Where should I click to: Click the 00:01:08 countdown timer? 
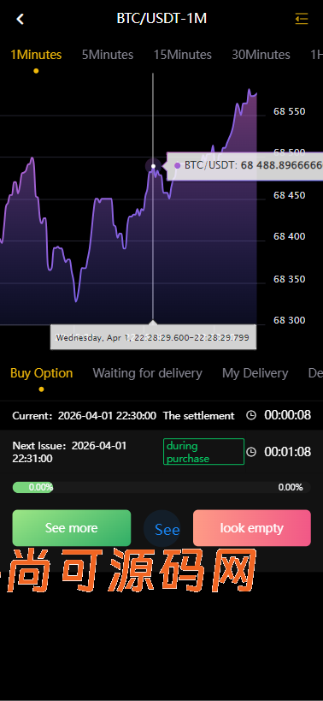click(x=287, y=452)
